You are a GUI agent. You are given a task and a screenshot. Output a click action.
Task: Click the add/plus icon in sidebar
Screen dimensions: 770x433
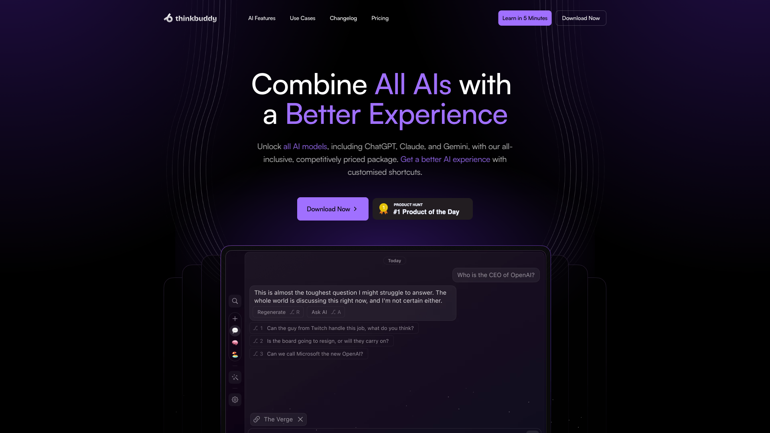click(235, 318)
